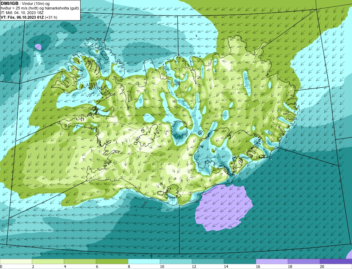Click the small purple patch in the north-west sea
This screenshot has width=352, height=269.
pyautogui.click(x=38, y=47)
